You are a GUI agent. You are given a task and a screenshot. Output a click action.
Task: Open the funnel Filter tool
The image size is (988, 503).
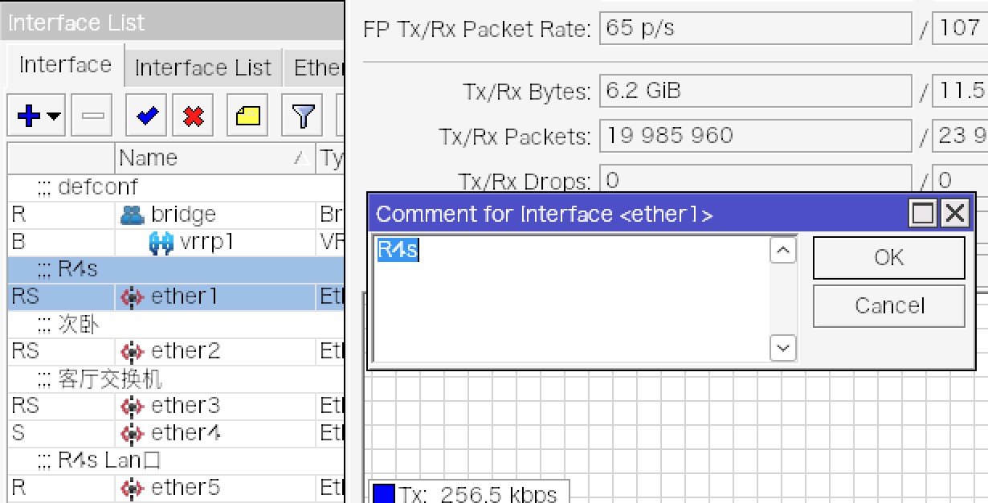[302, 117]
